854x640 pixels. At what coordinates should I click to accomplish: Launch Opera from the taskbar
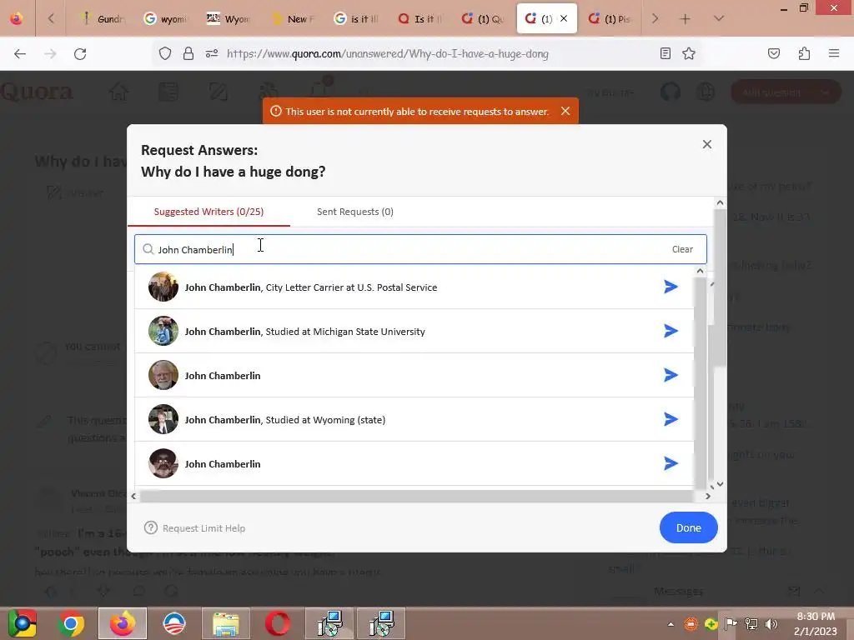(x=278, y=623)
